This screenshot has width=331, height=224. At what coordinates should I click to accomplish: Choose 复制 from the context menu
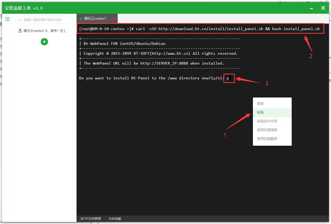260,103
